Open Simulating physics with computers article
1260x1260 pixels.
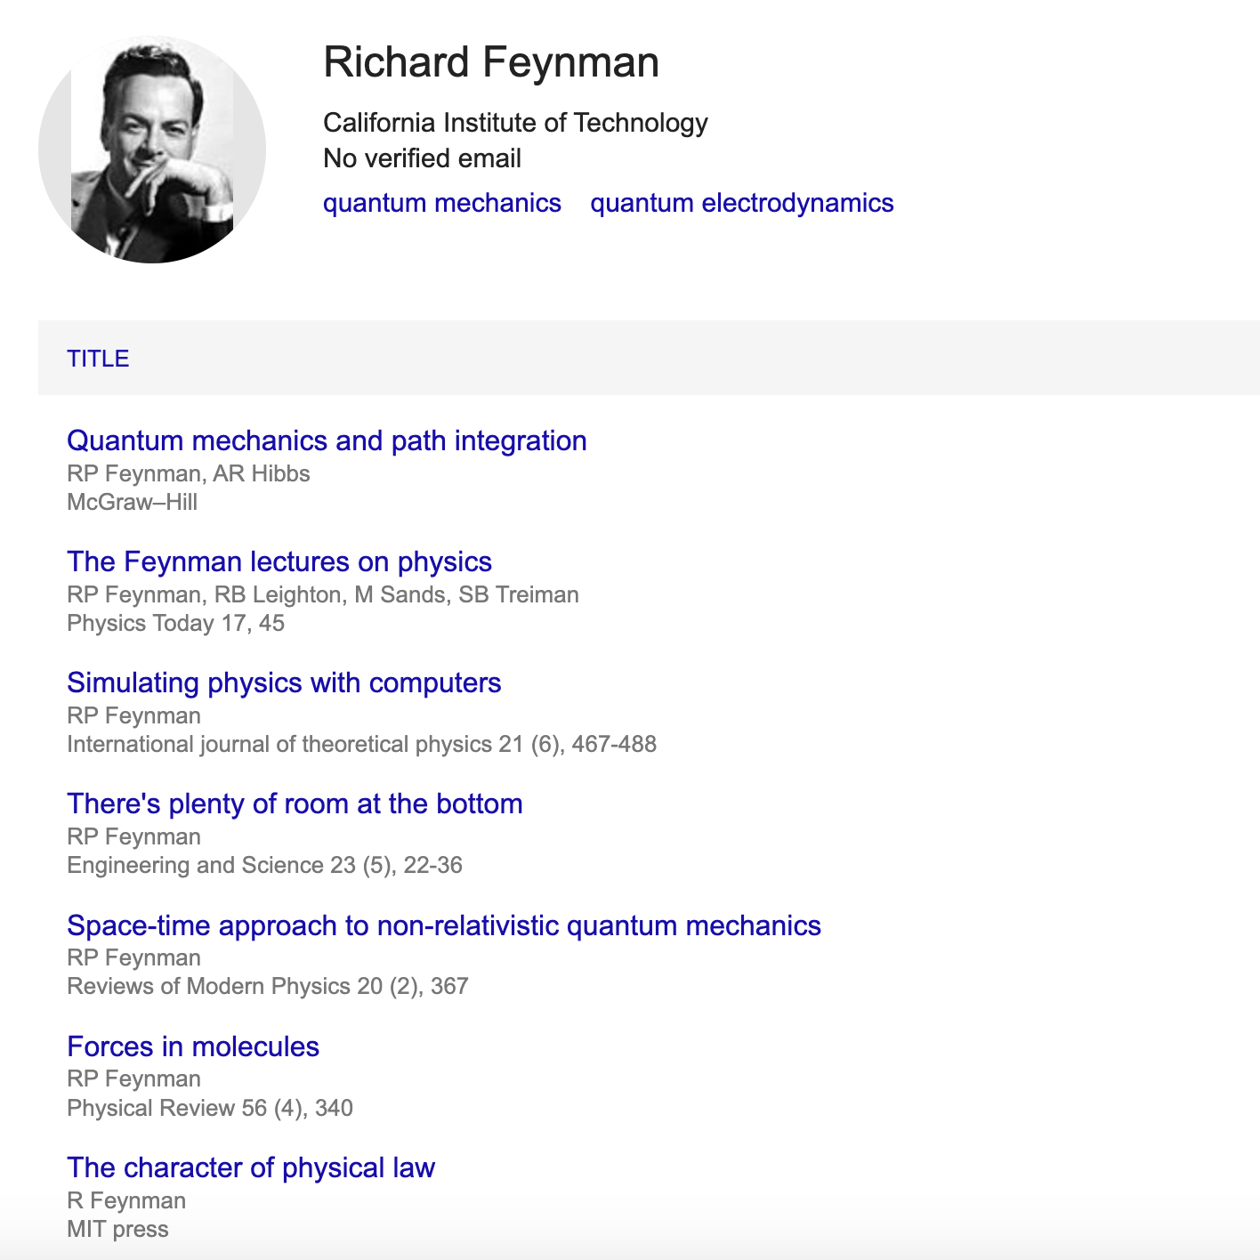(x=284, y=682)
